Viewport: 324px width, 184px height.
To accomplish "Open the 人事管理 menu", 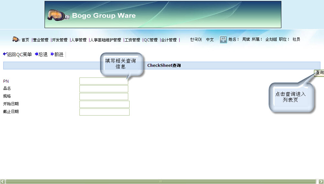I will [79, 40].
